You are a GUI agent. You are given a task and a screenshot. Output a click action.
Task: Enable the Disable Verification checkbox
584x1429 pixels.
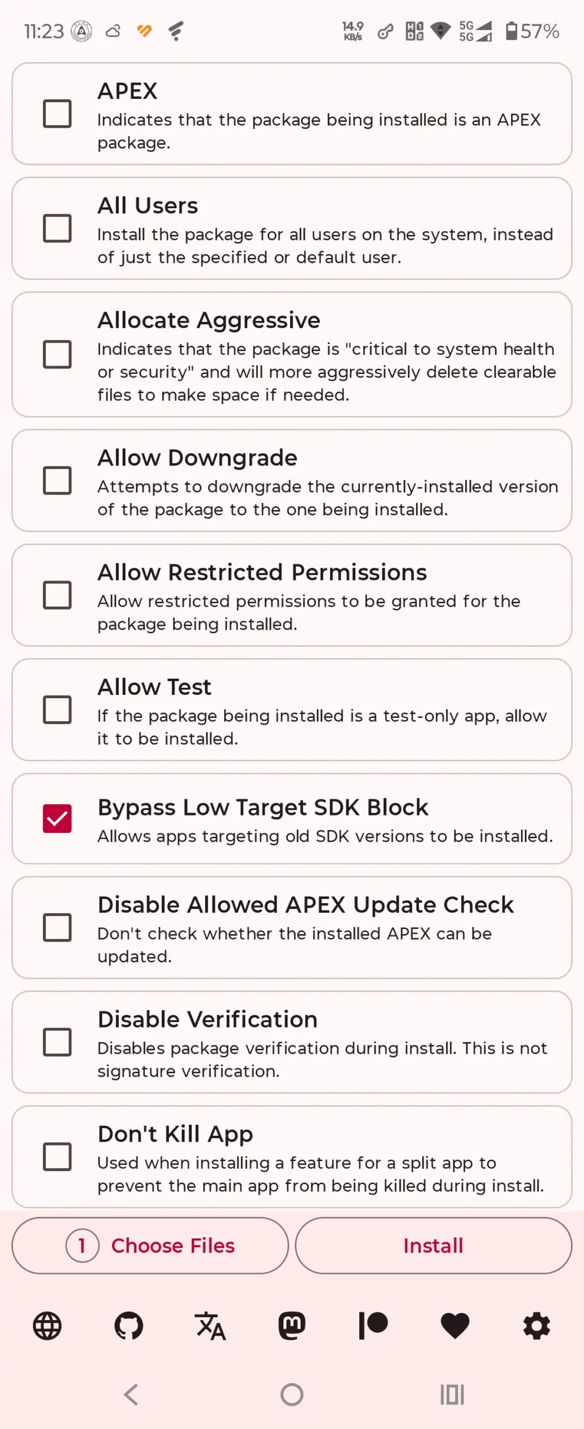click(x=57, y=1042)
